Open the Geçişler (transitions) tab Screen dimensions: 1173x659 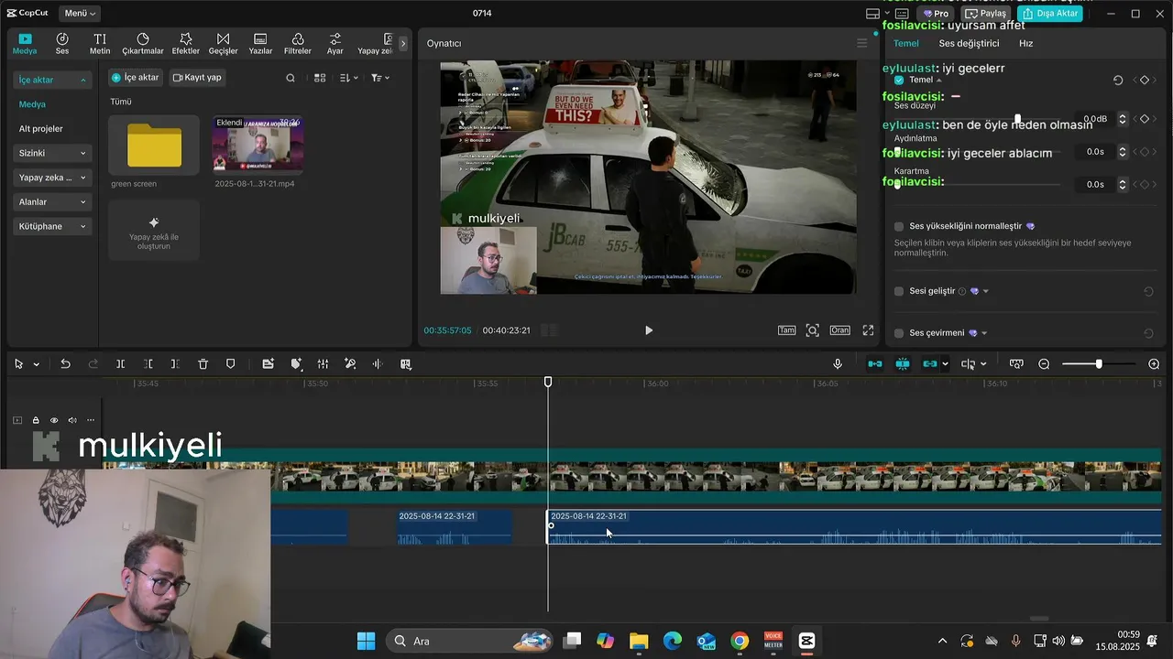tap(224, 44)
